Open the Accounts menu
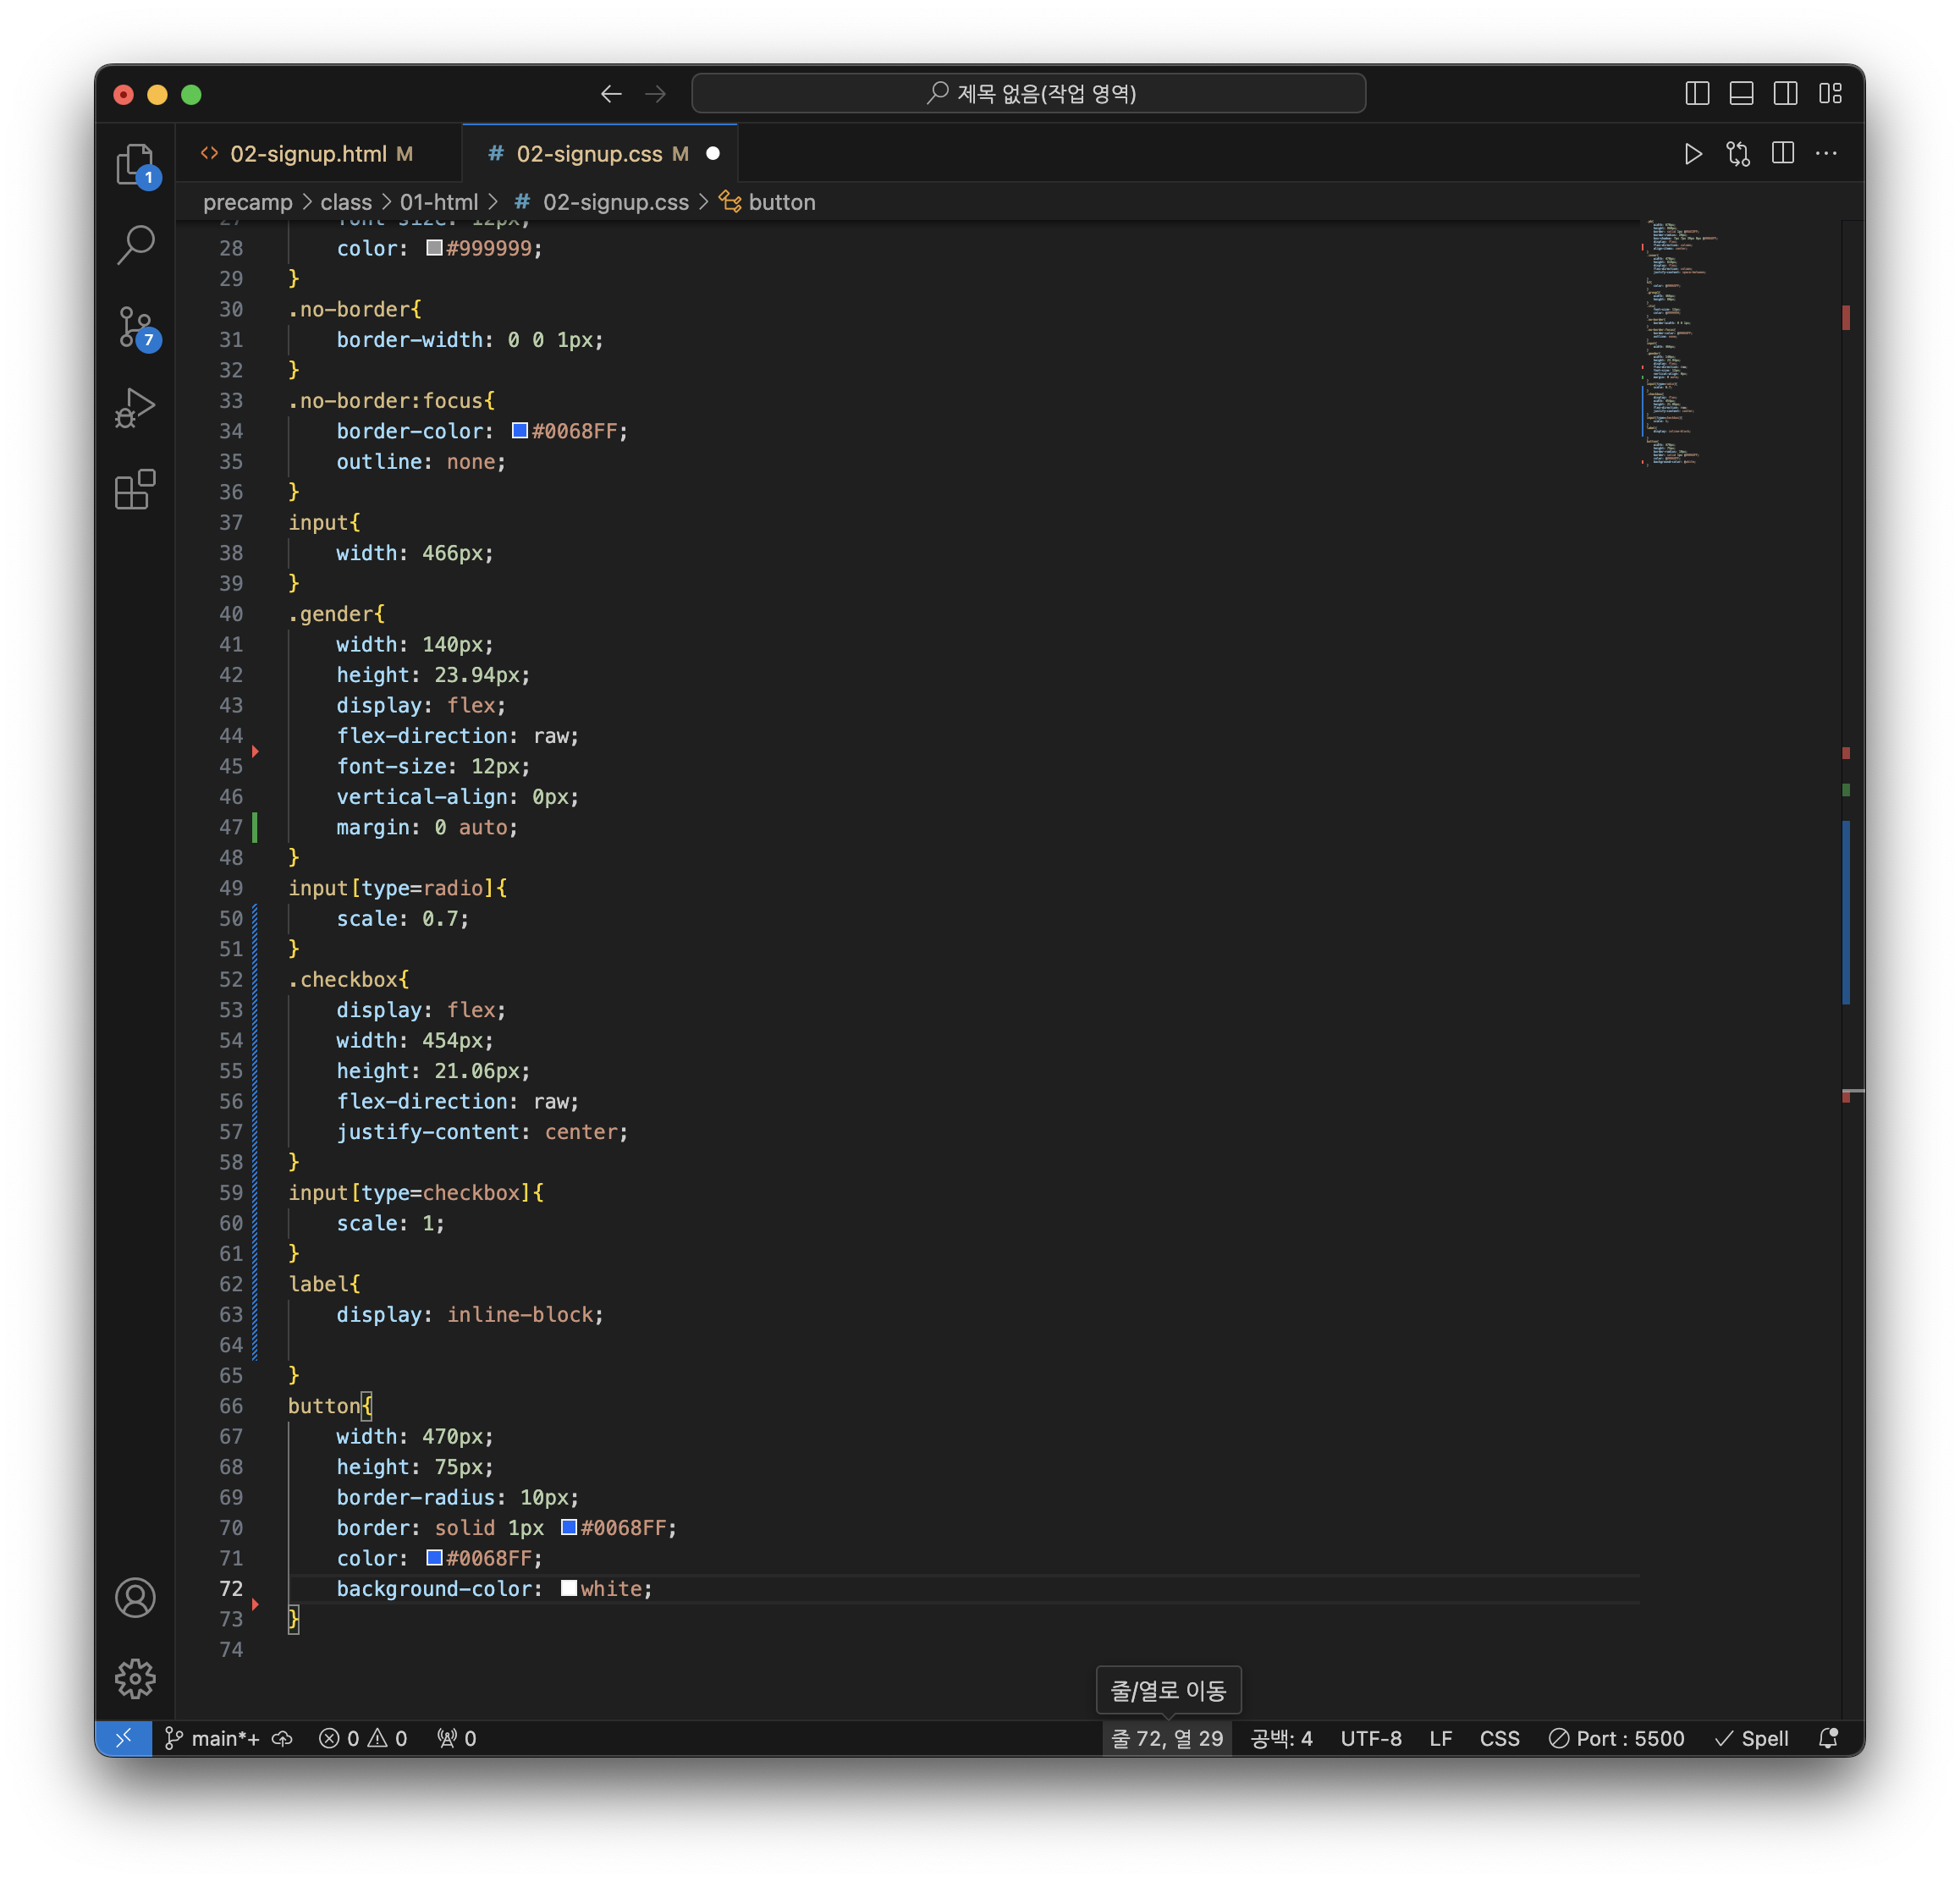This screenshot has width=1960, height=1882. point(135,1598)
